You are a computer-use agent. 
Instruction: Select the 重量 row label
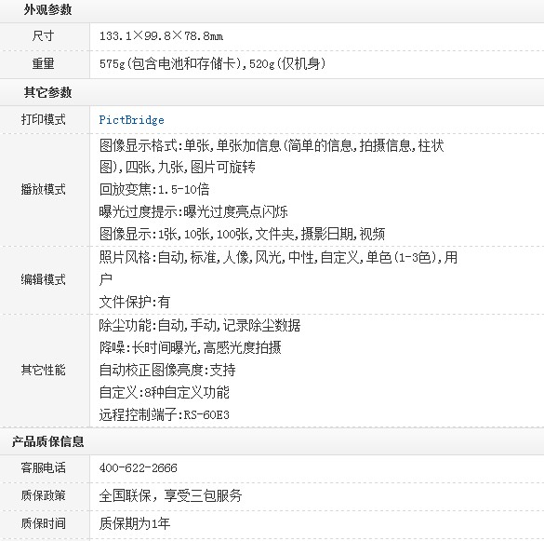43,64
